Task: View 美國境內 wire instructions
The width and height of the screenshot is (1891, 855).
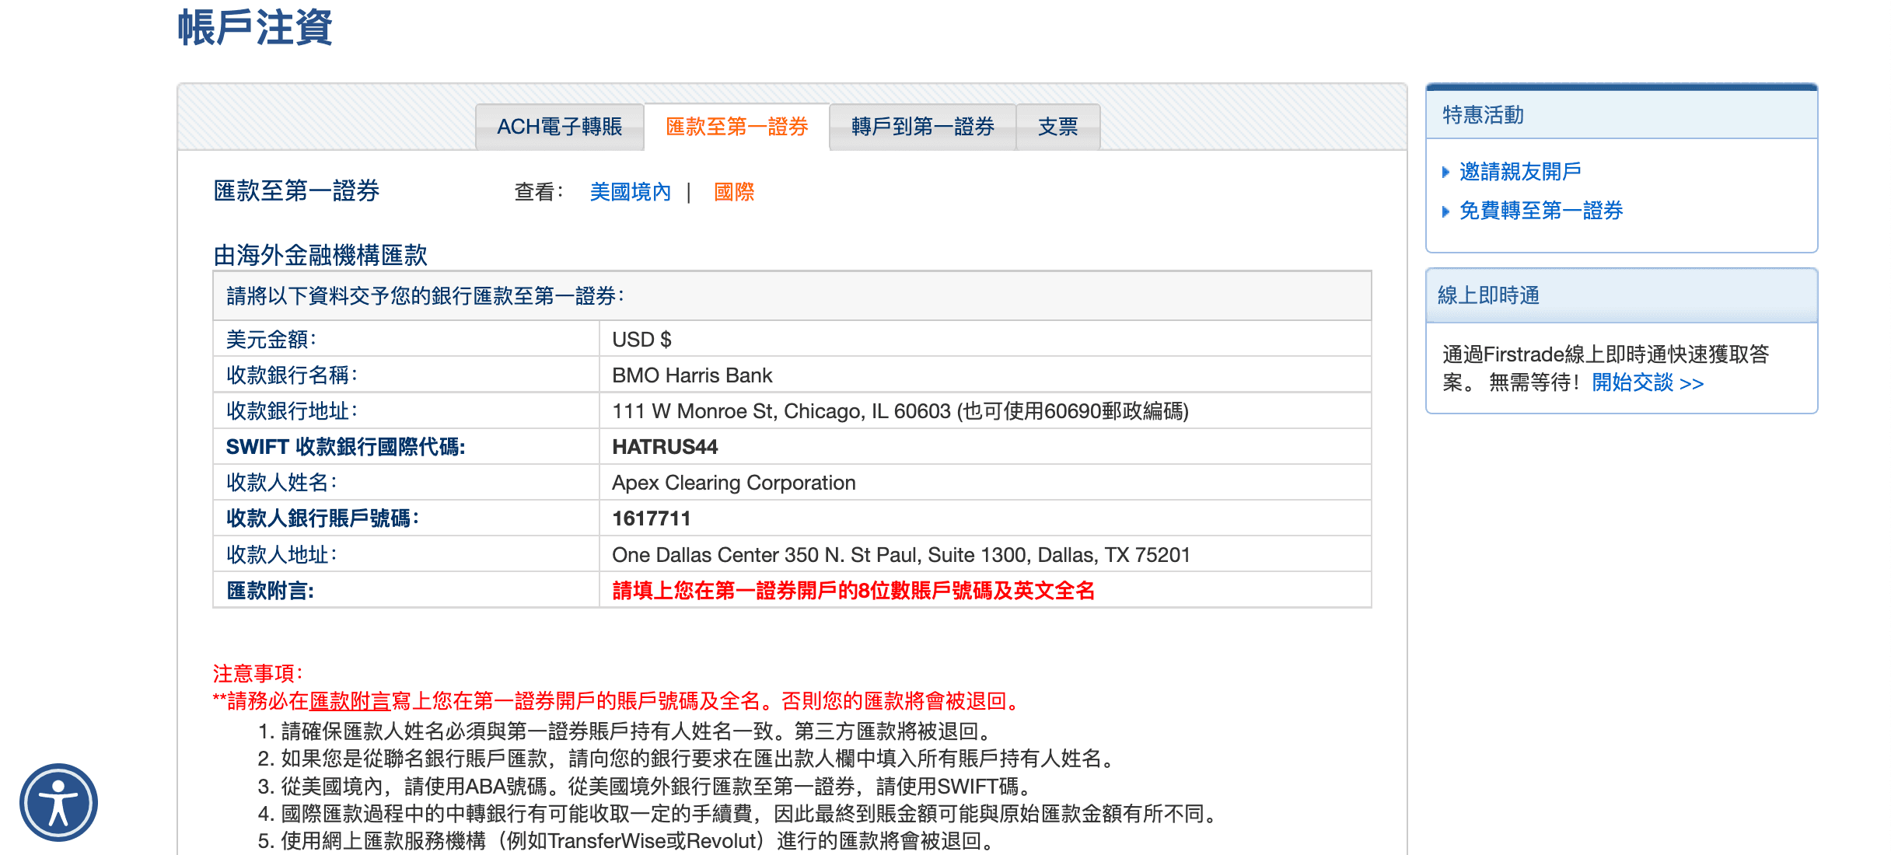Action: click(x=631, y=192)
